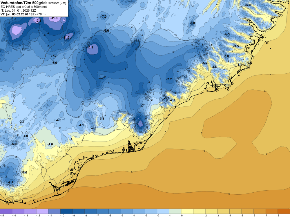Image resolution: width=290 pixels, height=217 pixels.
Task: Click the orange legend swatch labeled 8
Action: click(284, 211)
